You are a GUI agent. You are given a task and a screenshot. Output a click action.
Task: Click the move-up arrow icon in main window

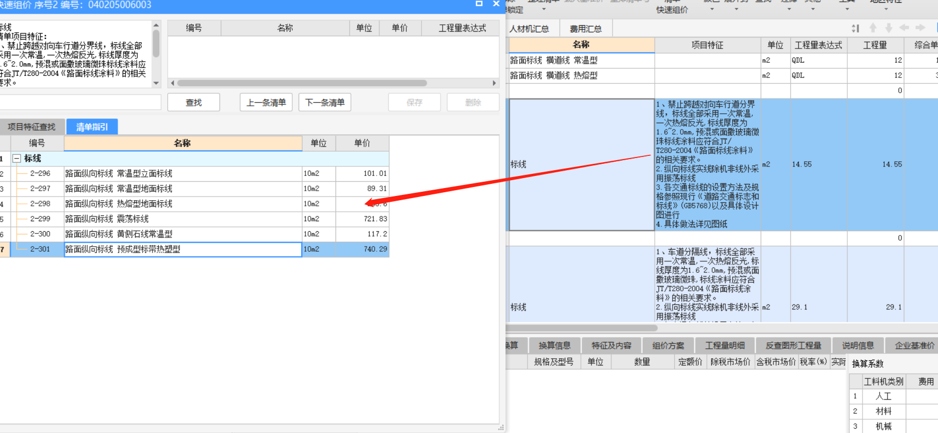873,28
